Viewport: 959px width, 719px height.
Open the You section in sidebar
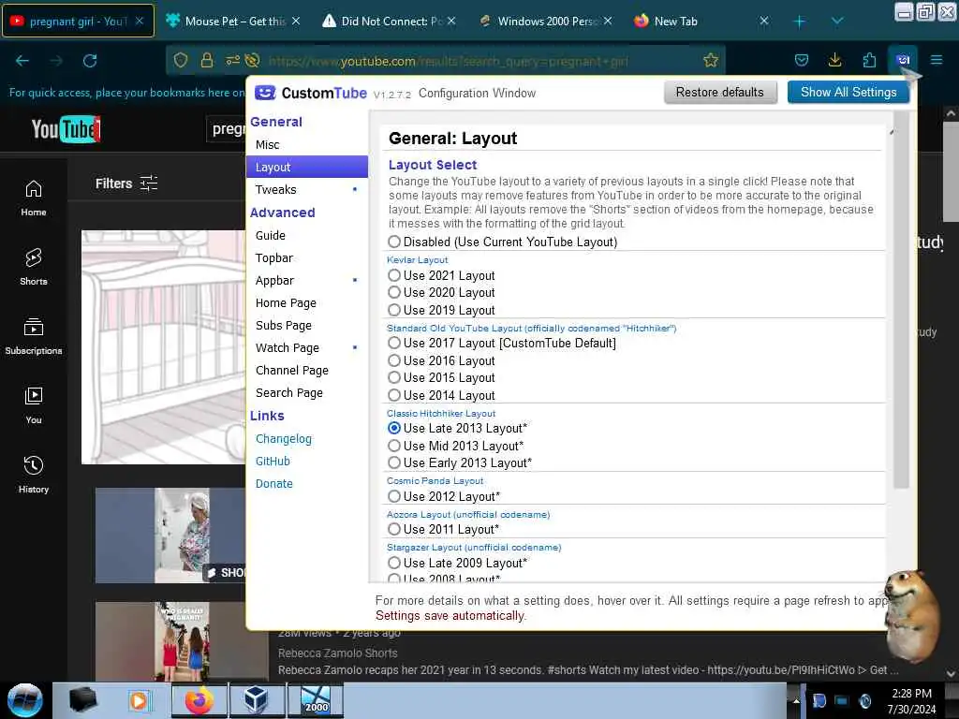[x=34, y=405]
